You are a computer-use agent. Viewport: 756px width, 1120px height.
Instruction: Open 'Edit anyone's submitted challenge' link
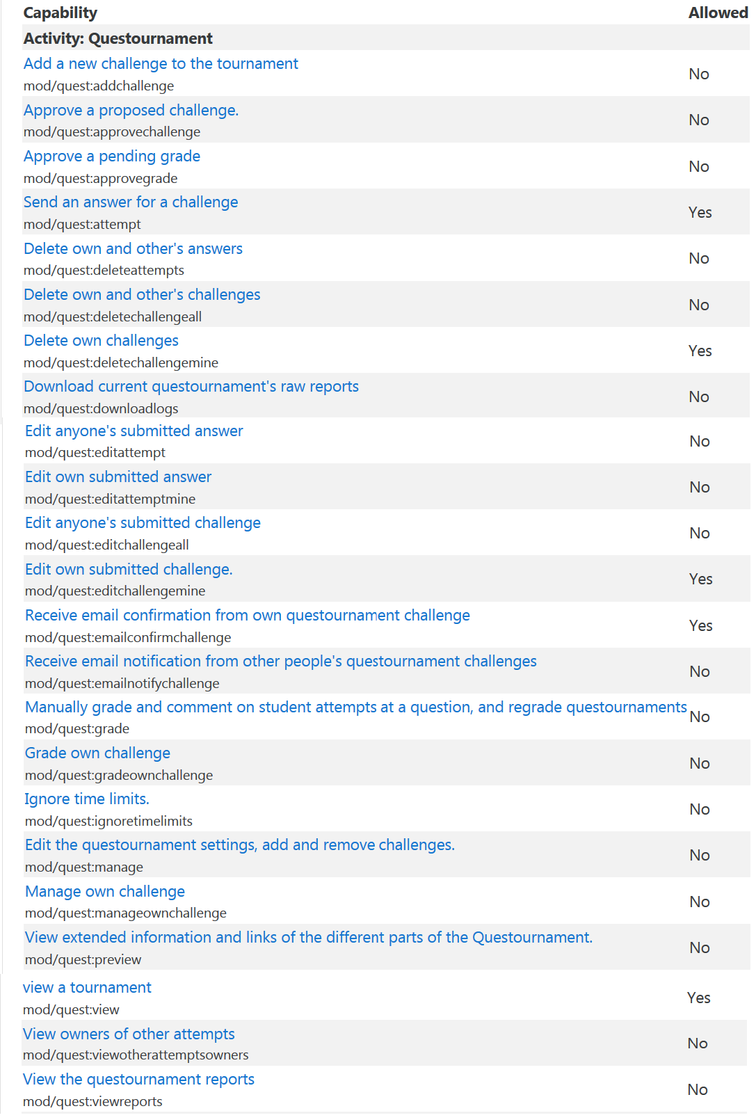143,523
